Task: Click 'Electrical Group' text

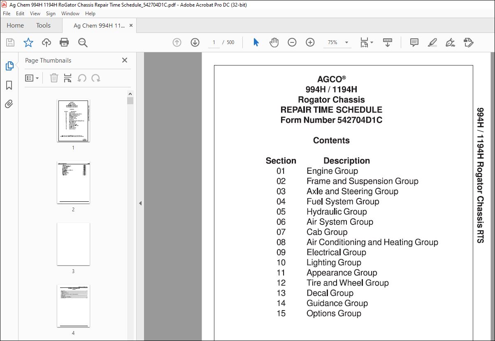Action: point(336,252)
